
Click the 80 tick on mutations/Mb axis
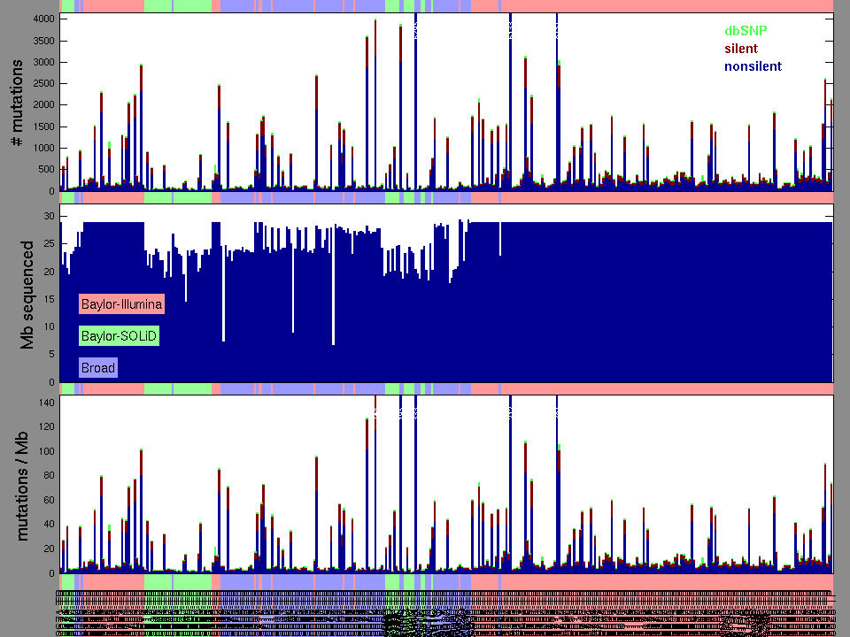(x=47, y=476)
